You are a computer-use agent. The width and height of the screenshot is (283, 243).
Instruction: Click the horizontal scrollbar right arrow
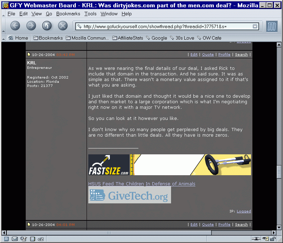(274, 233)
